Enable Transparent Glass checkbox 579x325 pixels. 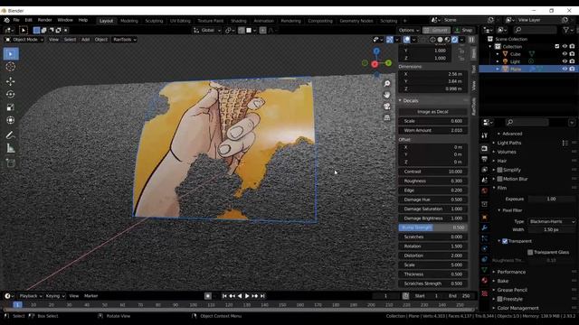pos(530,252)
